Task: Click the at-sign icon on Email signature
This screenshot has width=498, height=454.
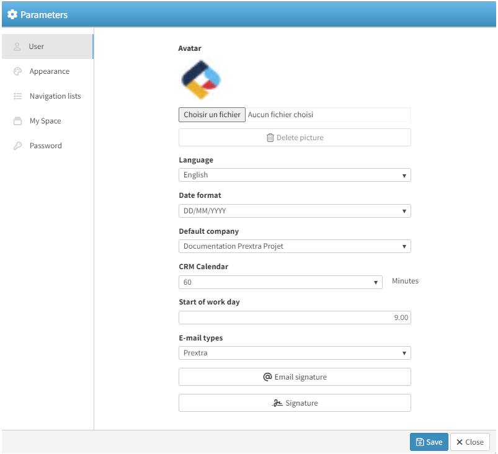Action: click(x=267, y=377)
